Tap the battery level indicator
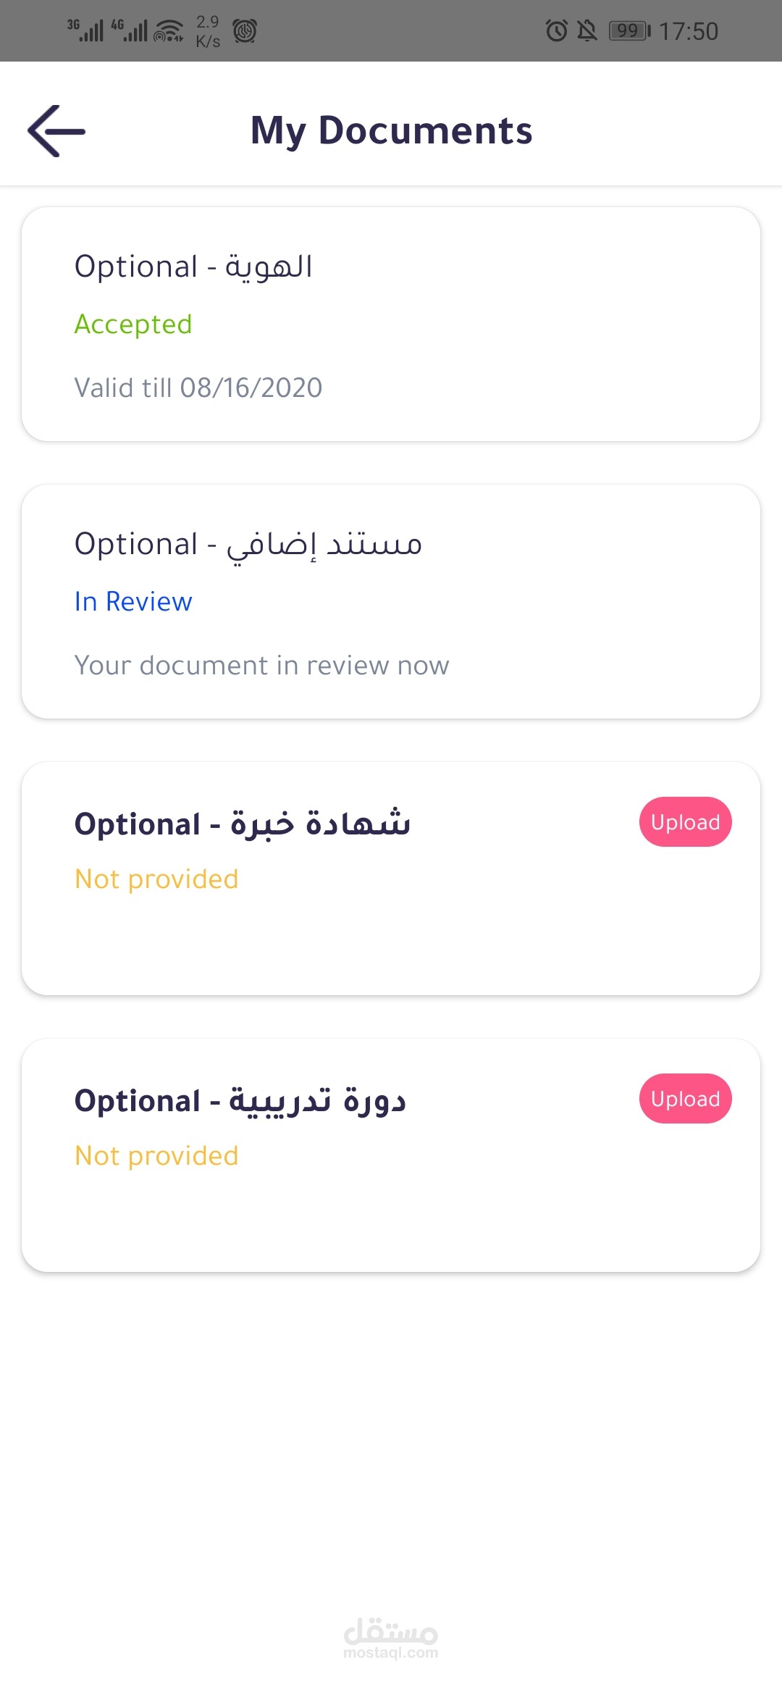Viewport: 782px width, 1695px height. [629, 30]
